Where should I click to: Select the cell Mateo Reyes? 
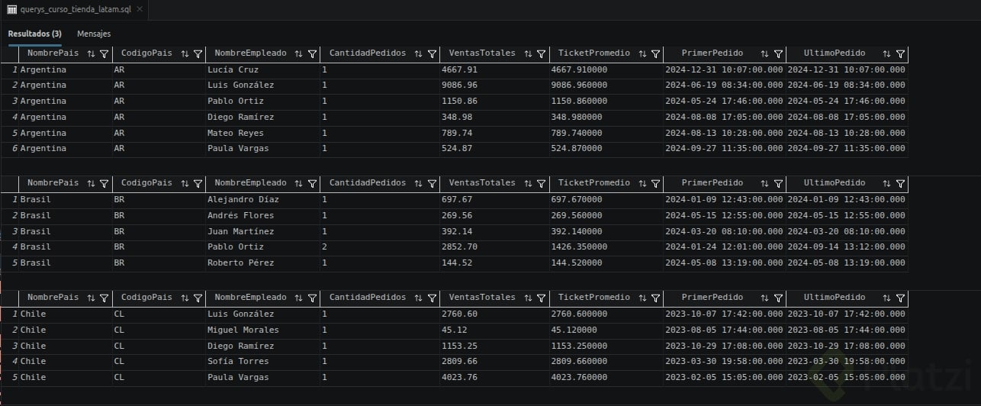[262, 133]
